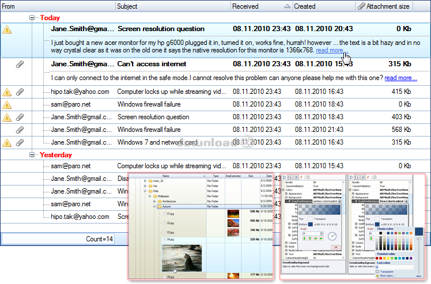This screenshot has height=284, width=431.
Task: Select sam@paro.net Computer locks up row under Yesterday
Action: [x=215, y=166]
